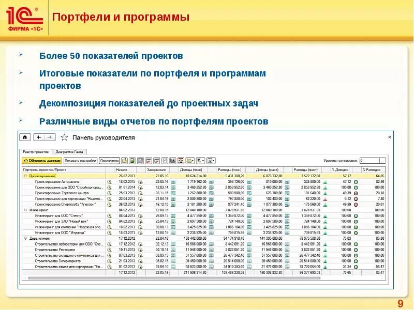Click the total income cell 211 906 314,80
The height and width of the screenshot is (310, 414).
pos(193,272)
